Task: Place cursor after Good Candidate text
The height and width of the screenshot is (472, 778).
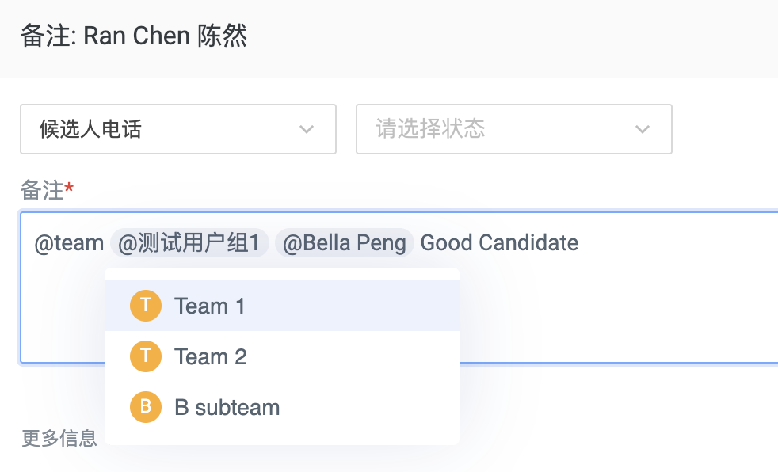Action: click(x=580, y=243)
